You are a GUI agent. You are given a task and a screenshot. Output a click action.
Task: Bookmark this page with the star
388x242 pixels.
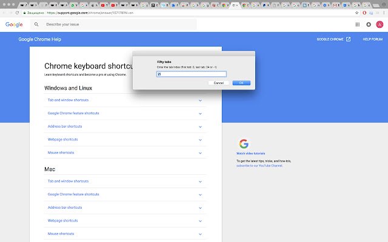[x=357, y=13]
